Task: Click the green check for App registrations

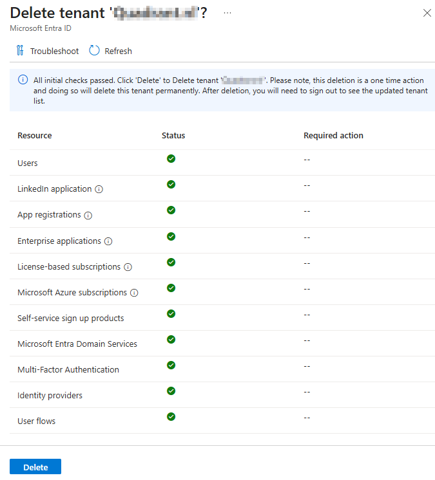Action: [171, 210]
